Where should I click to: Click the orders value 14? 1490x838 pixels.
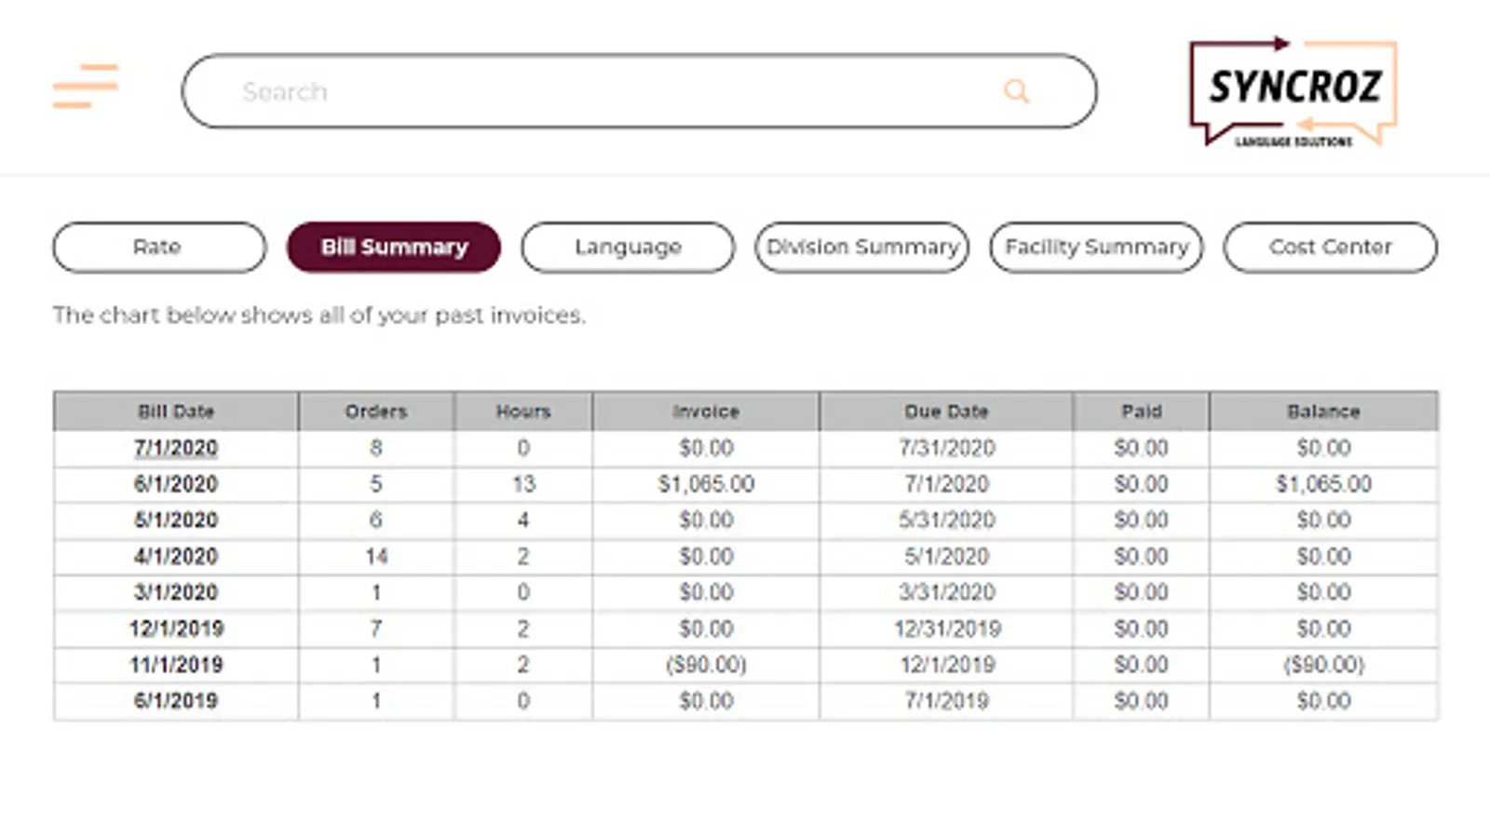pos(376,557)
